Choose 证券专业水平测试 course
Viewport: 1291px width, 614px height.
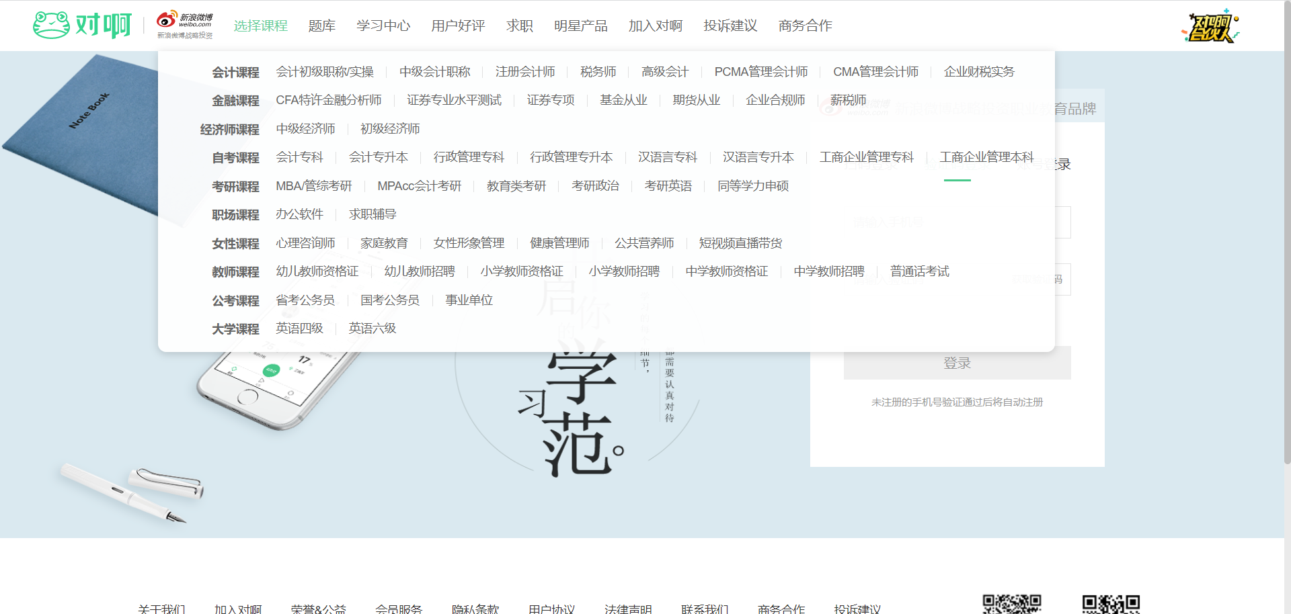454,100
